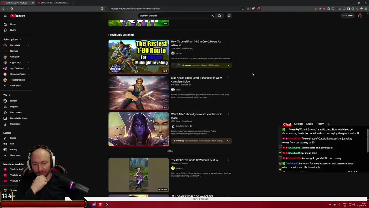
Task: Open the Nekrage subscription channel
Action: coord(14,51)
